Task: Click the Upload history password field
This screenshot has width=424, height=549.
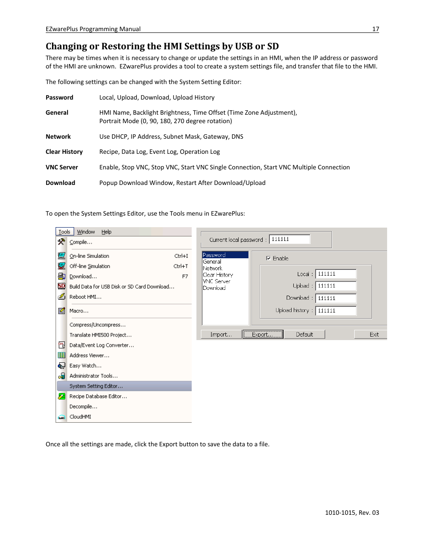Action: (336, 311)
